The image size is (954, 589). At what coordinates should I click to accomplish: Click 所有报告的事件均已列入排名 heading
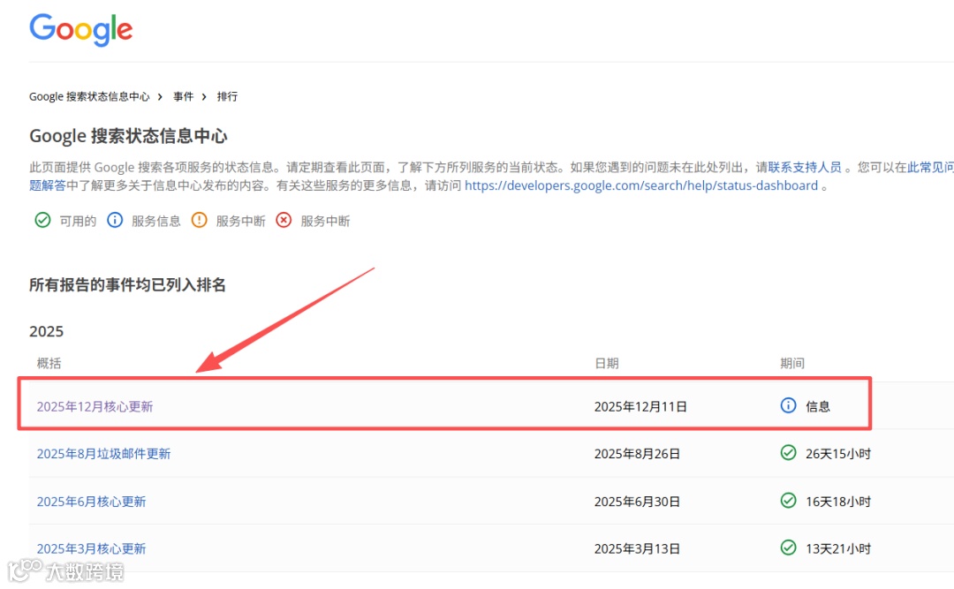[x=128, y=284]
